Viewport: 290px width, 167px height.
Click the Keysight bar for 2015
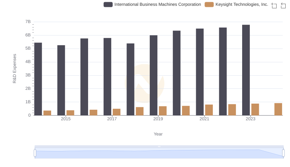pyautogui.click(x=70, y=113)
